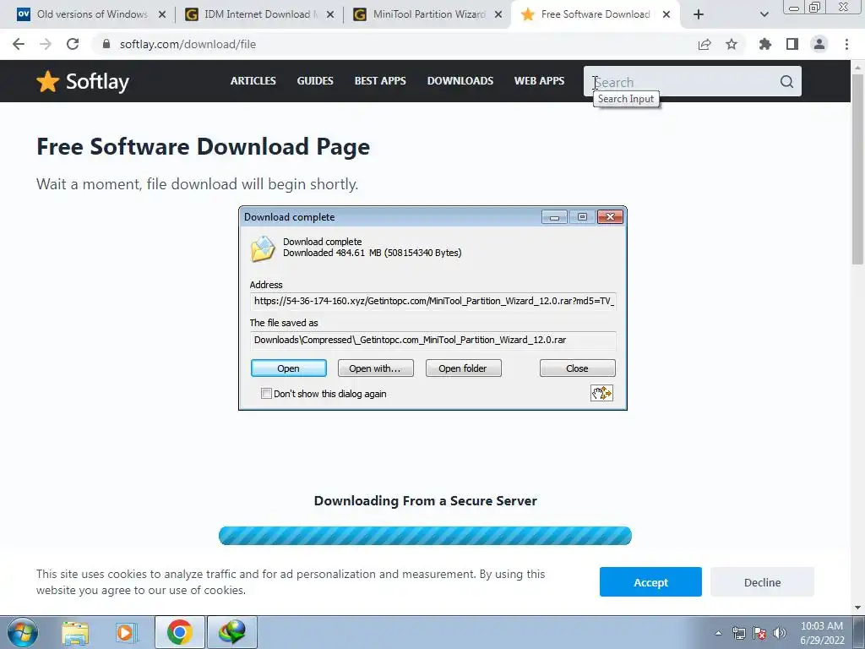This screenshot has height=649, width=865.
Task: Open the tab search dropdown chevron
Action: tap(764, 14)
